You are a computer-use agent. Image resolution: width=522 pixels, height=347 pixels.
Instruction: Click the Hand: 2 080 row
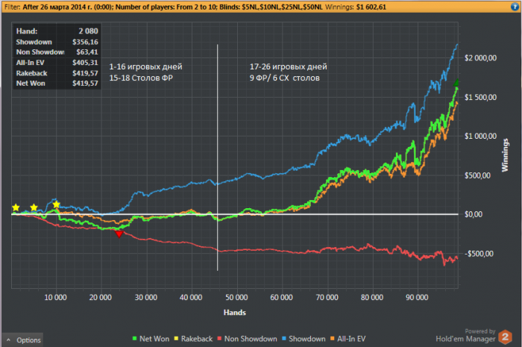point(57,31)
